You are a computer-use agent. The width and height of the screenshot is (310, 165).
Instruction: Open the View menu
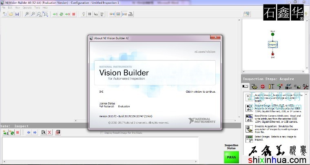click(x=18, y=8)
